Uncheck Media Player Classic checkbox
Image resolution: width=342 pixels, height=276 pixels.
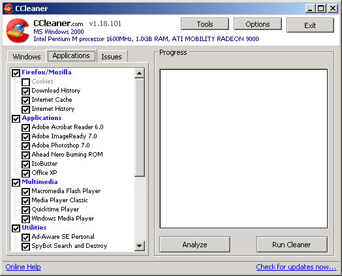click(25, 201)
